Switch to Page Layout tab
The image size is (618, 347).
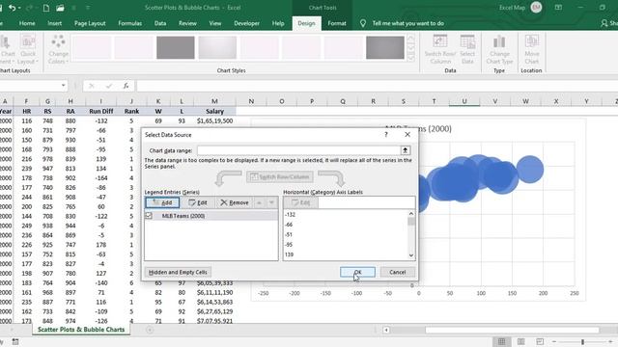pos(90,23)
